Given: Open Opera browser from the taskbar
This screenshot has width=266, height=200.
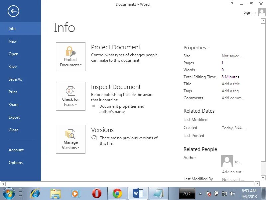Looking at the screenshot, I should 97,193.
